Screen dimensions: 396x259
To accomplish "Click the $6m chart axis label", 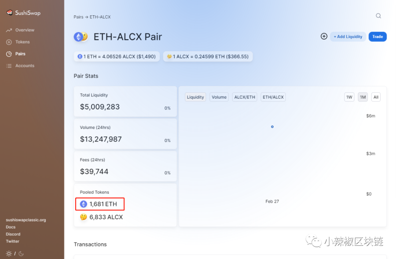I will click(x=370, y=116).
